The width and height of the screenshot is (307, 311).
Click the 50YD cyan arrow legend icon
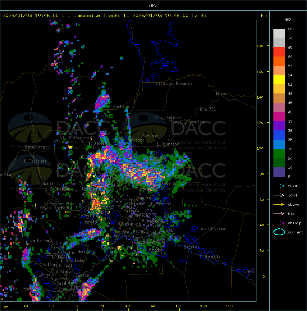279,186
